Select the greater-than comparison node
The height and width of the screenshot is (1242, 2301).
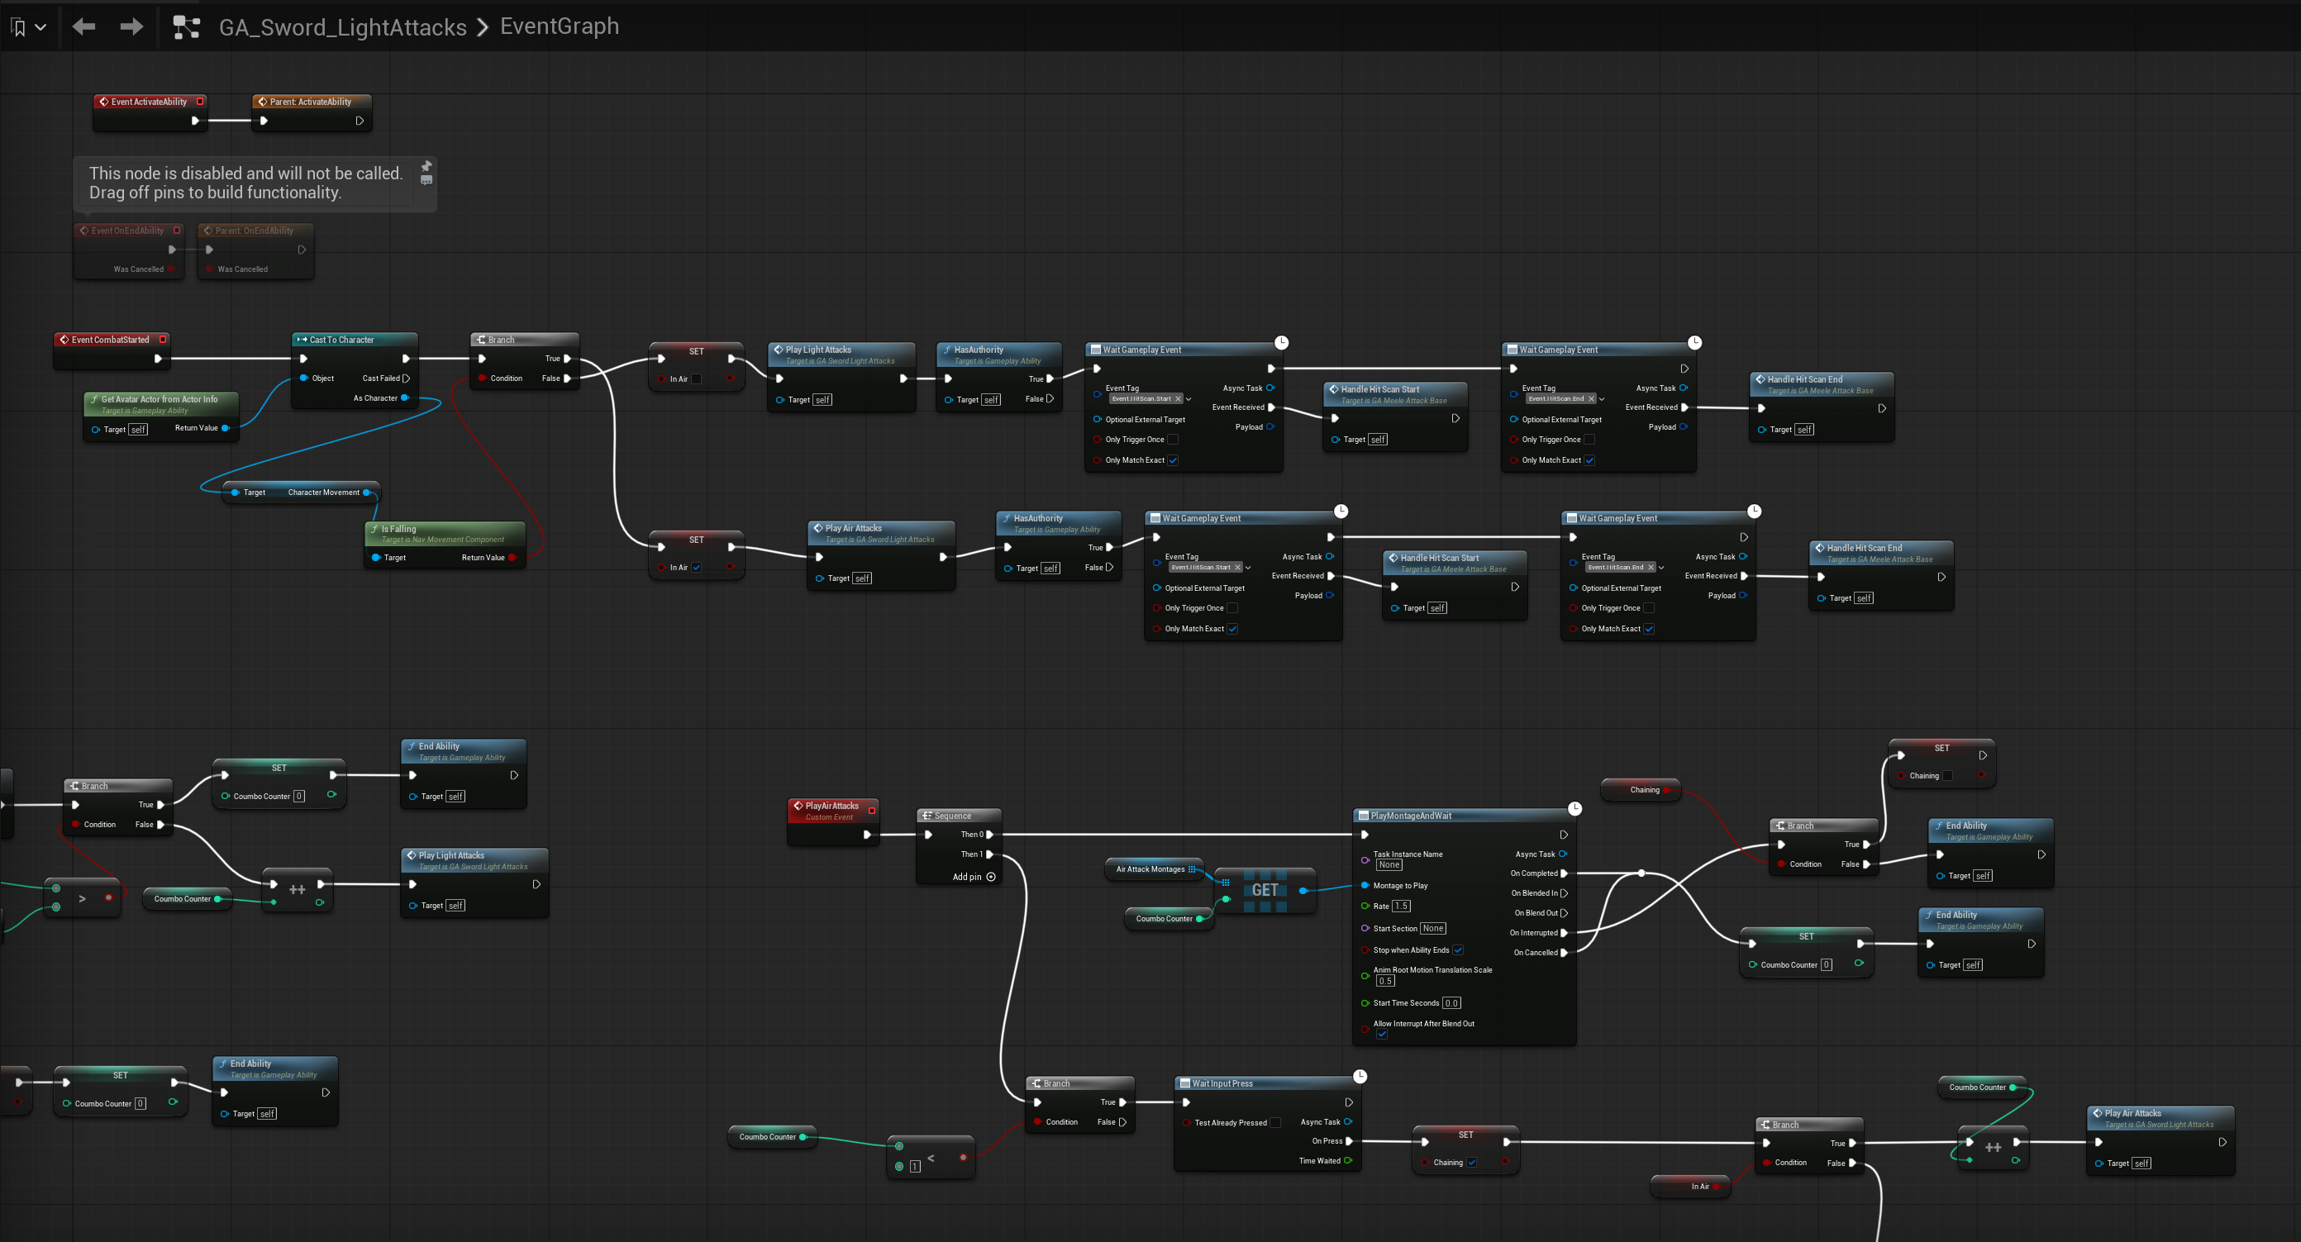[x=82, y=898]
